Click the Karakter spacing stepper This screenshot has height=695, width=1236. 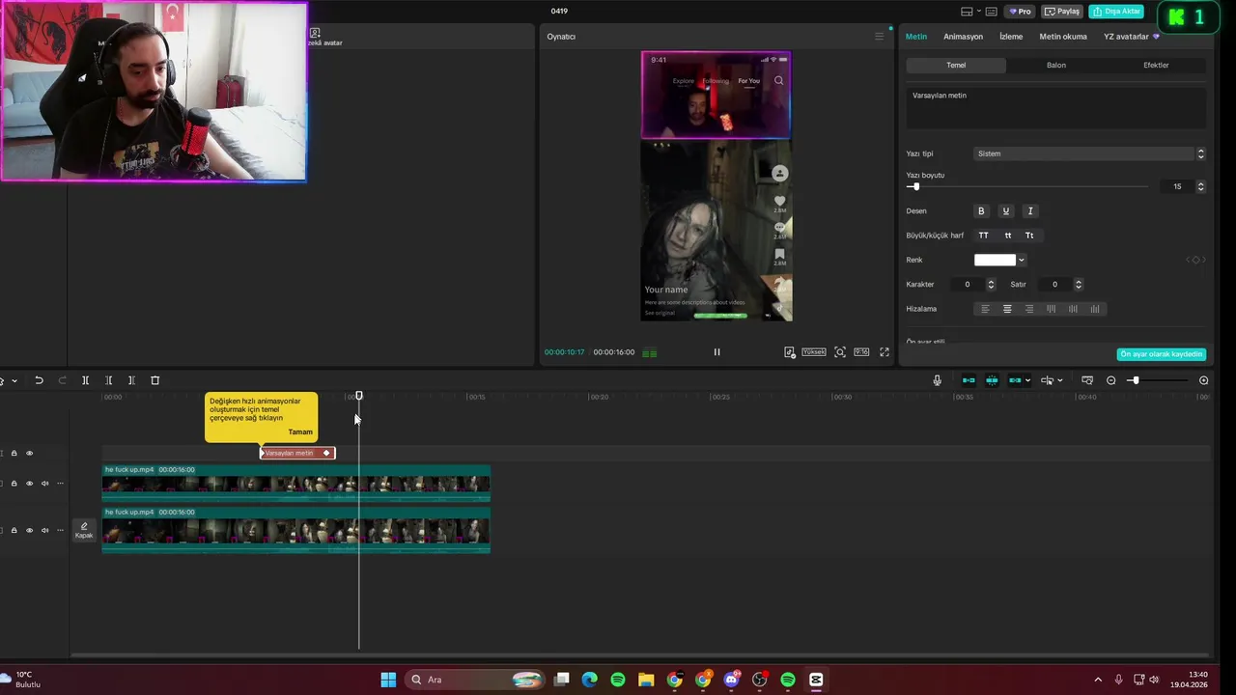(x=991, y=284)
